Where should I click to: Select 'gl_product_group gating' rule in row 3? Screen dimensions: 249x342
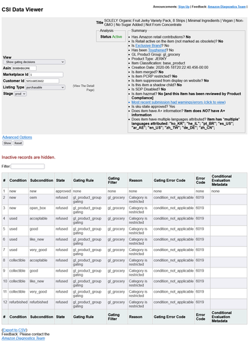[x=89, y=210]
